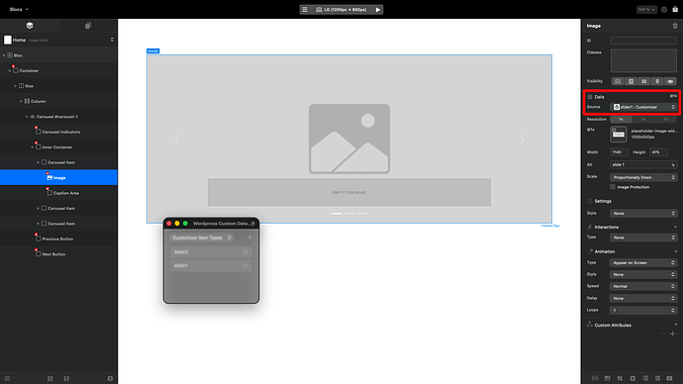Click the rightmost icon in inspector bottom toolbar
This screenshot has width=683, height=384.
click(x=670, y=378)
